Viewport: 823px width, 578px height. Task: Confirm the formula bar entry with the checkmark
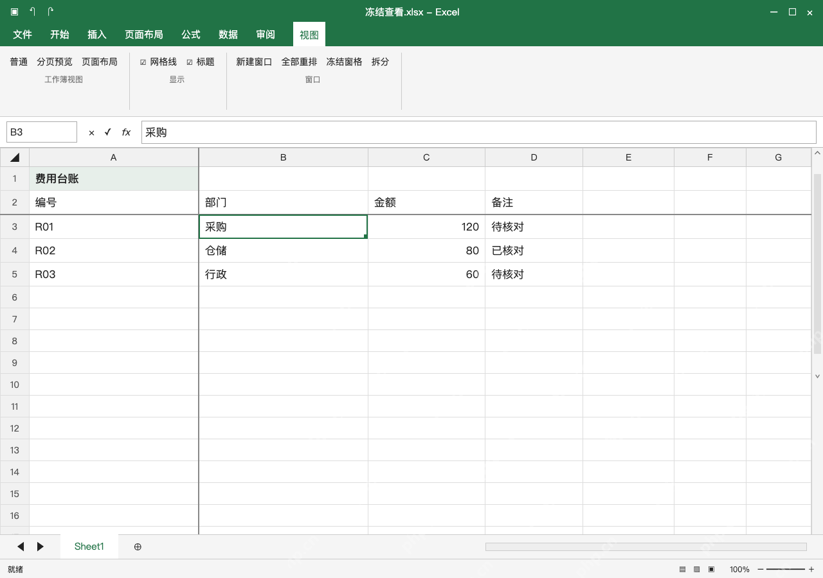(108, 132)
